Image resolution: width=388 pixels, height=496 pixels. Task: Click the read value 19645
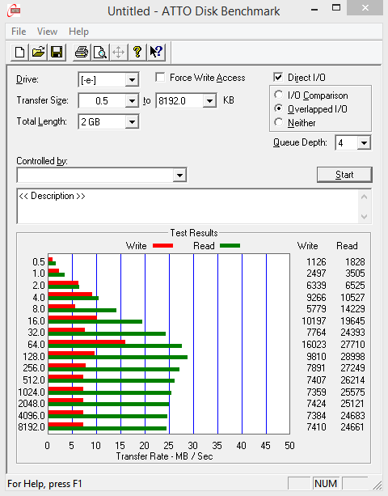point(352,320)
